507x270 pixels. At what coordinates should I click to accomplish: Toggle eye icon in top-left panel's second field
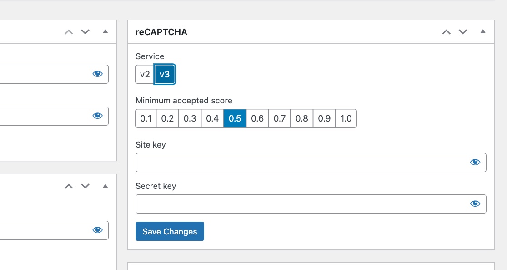point(97,116)
